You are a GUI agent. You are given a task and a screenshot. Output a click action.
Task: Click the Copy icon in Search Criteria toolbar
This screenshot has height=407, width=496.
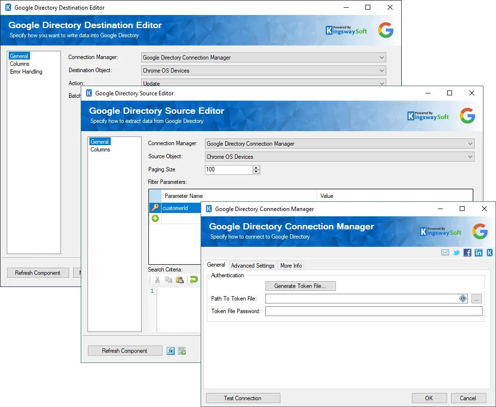click(x=168, y=280)
